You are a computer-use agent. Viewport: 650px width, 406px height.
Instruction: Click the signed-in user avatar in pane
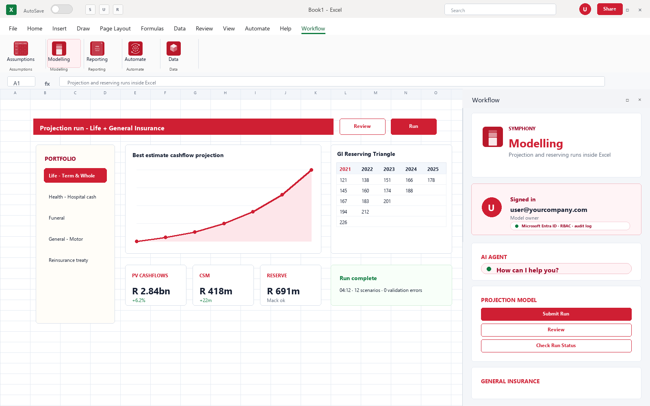pyautogui.click(x=492, y=207)
